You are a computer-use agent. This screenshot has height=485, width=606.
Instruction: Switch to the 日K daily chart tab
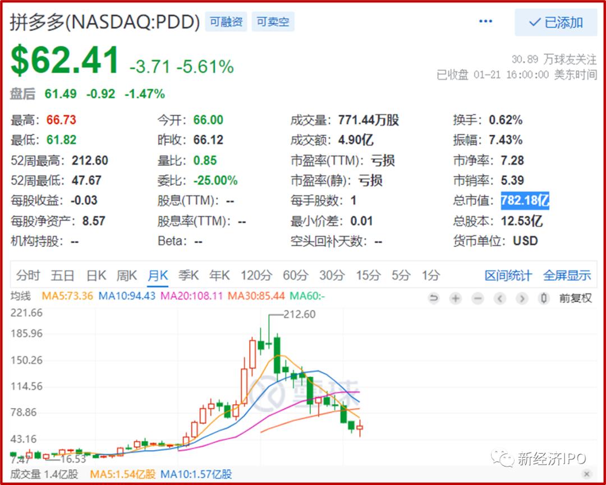[x=95, y=275]
